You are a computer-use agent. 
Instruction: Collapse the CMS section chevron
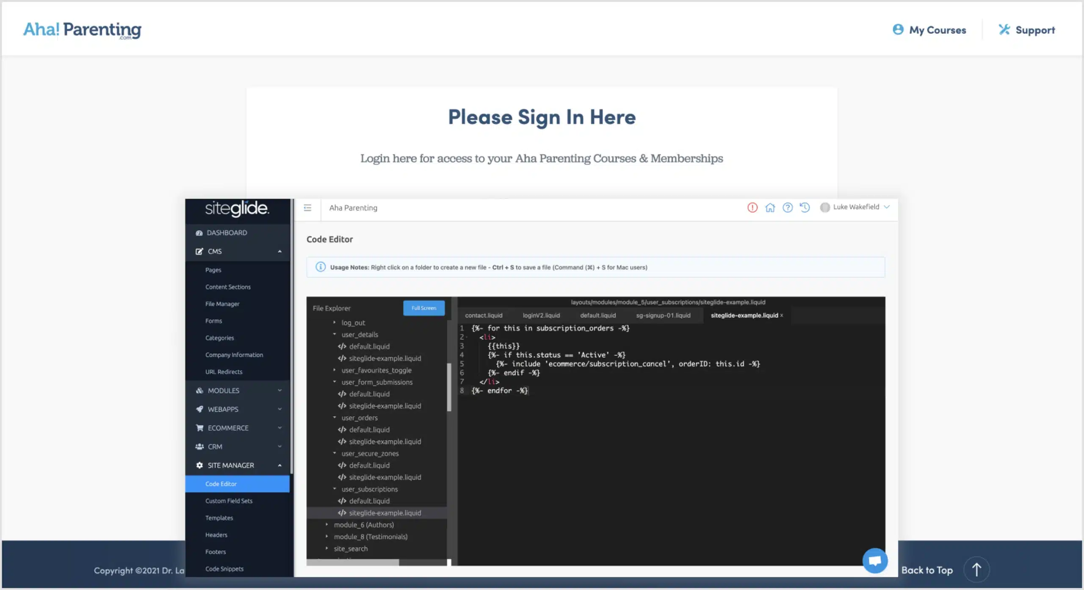pyautogui.click(x=279, y=251)
